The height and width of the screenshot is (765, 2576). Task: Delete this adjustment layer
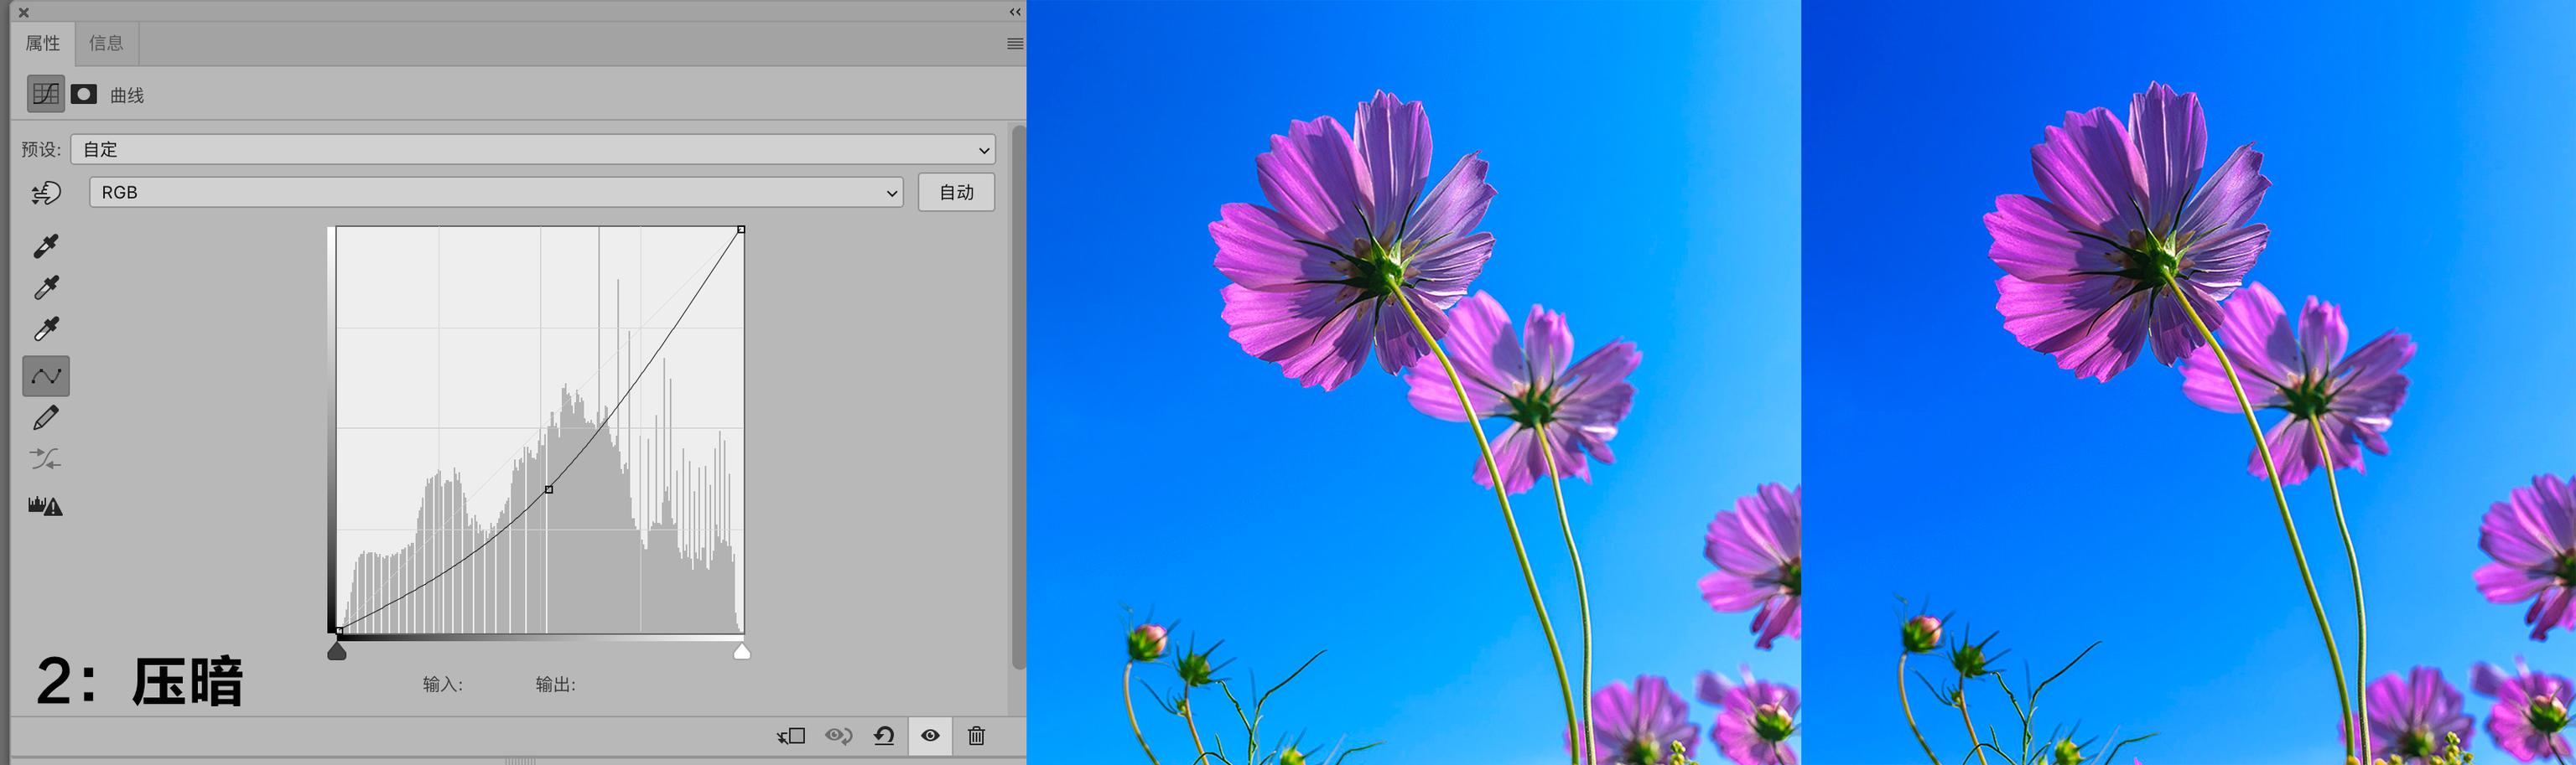coord(977,736)
